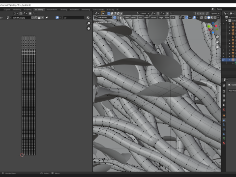236x177 pixels.
Task: Click the UV editor zoom magnifier icon
Action: [x=88, y=24]
